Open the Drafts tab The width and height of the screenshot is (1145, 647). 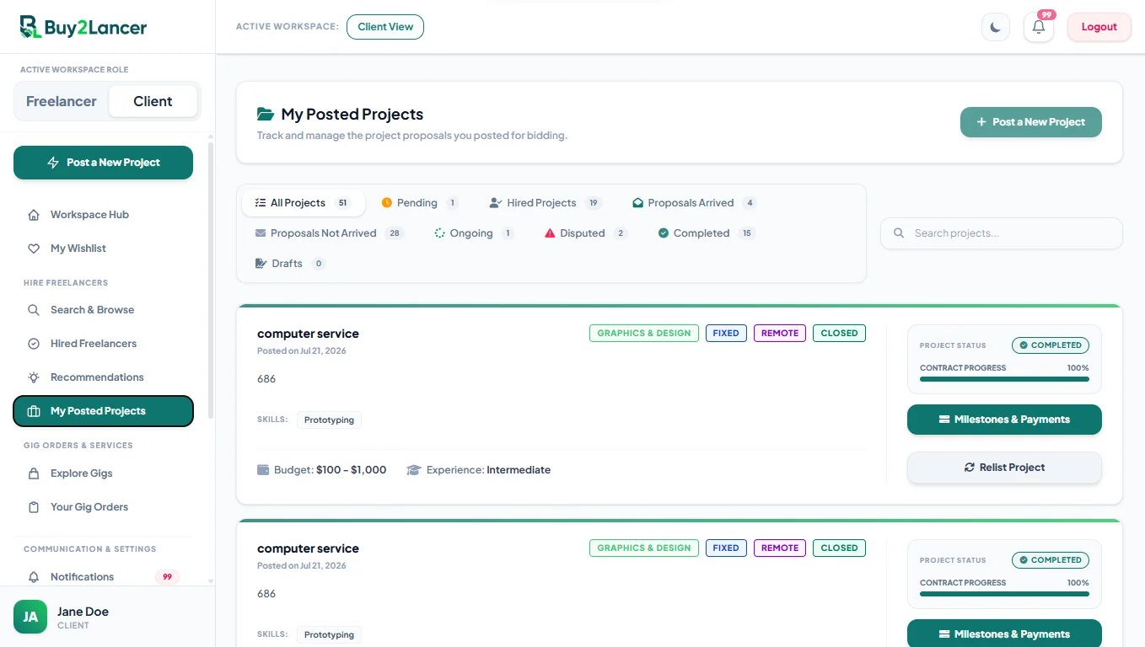[290, 264]
